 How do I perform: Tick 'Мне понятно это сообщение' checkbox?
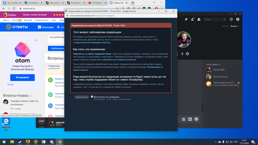click(x=92, y=97)
